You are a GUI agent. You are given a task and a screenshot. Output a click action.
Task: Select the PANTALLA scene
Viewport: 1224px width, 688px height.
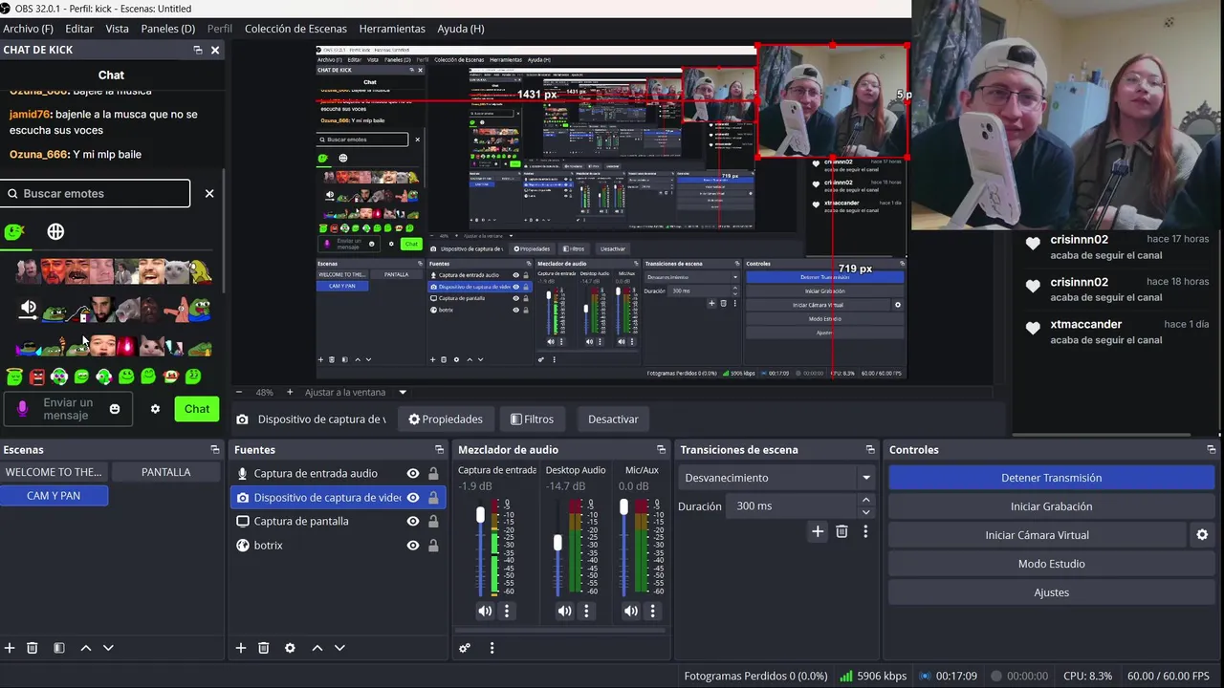tap(166, 472)
